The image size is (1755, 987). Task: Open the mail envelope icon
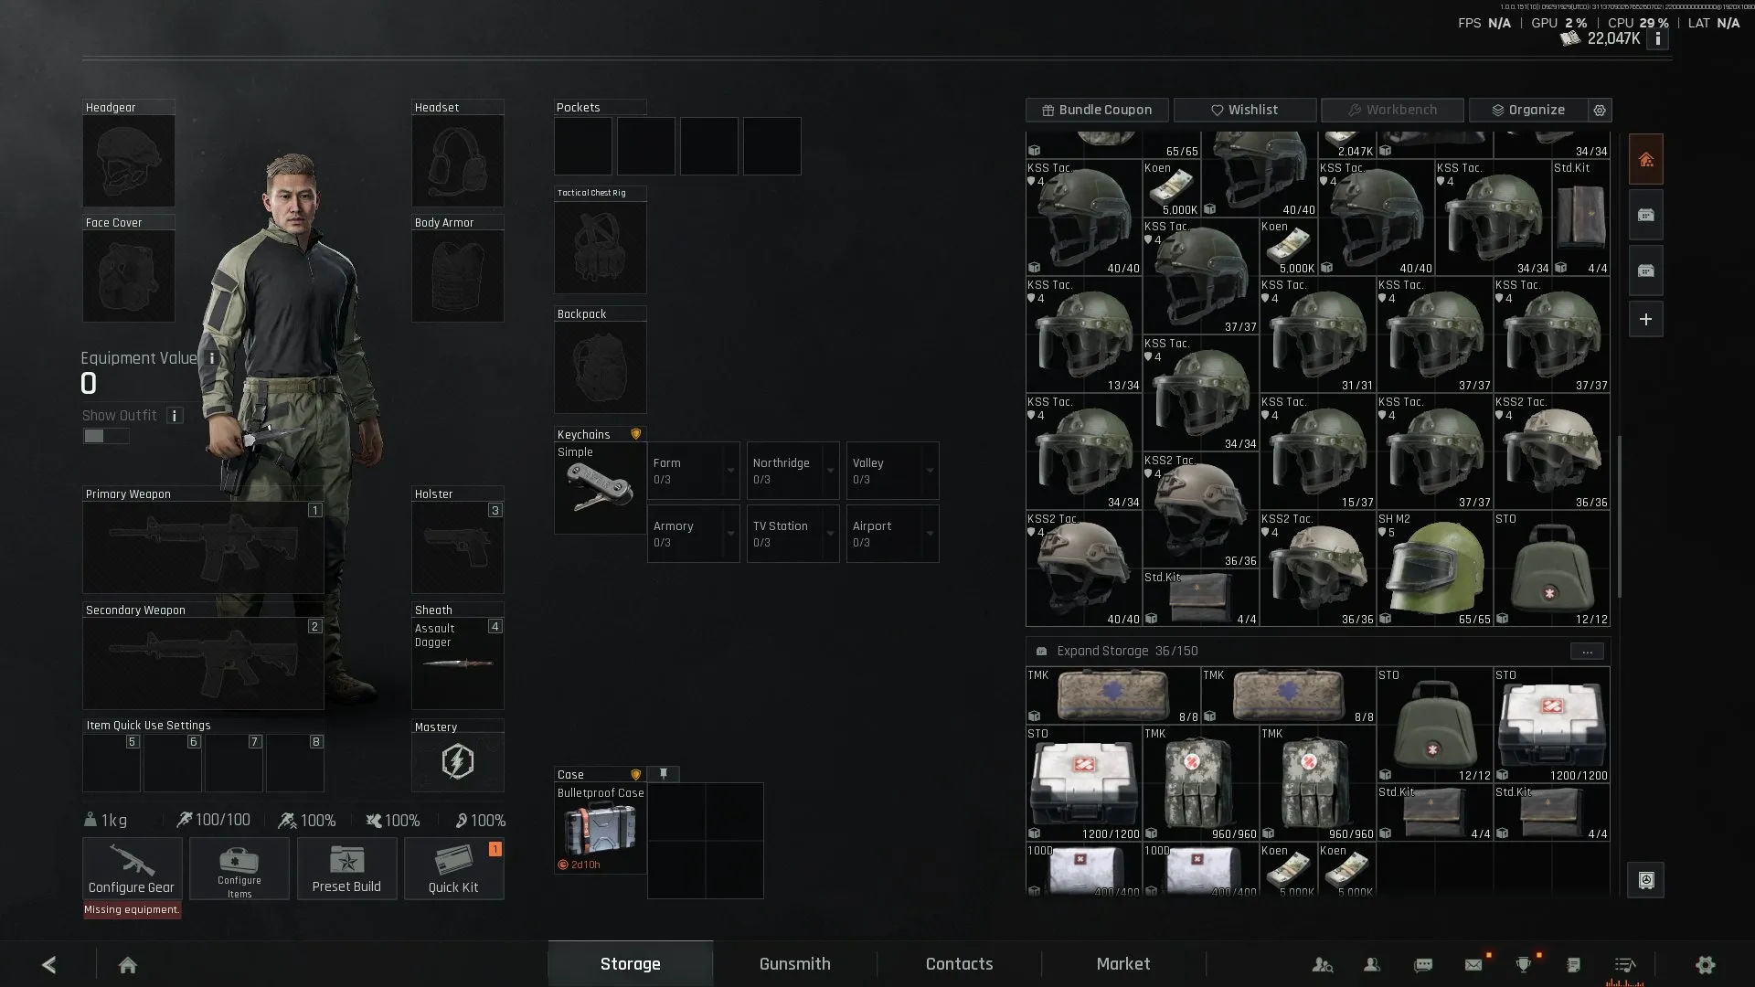1473,965
